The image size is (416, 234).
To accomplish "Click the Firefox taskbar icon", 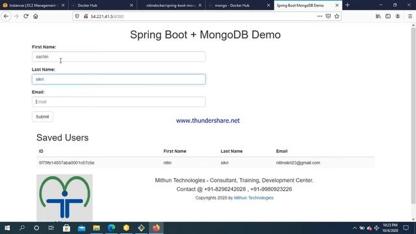I will (156, 228).
